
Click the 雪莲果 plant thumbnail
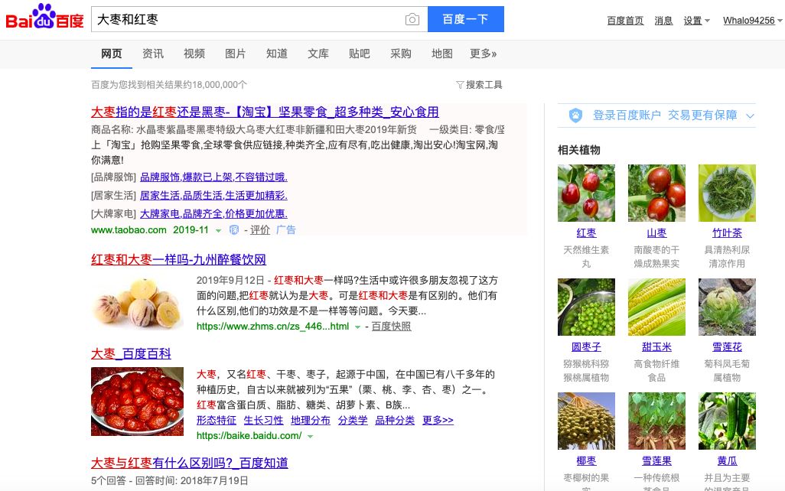point(656,421)
